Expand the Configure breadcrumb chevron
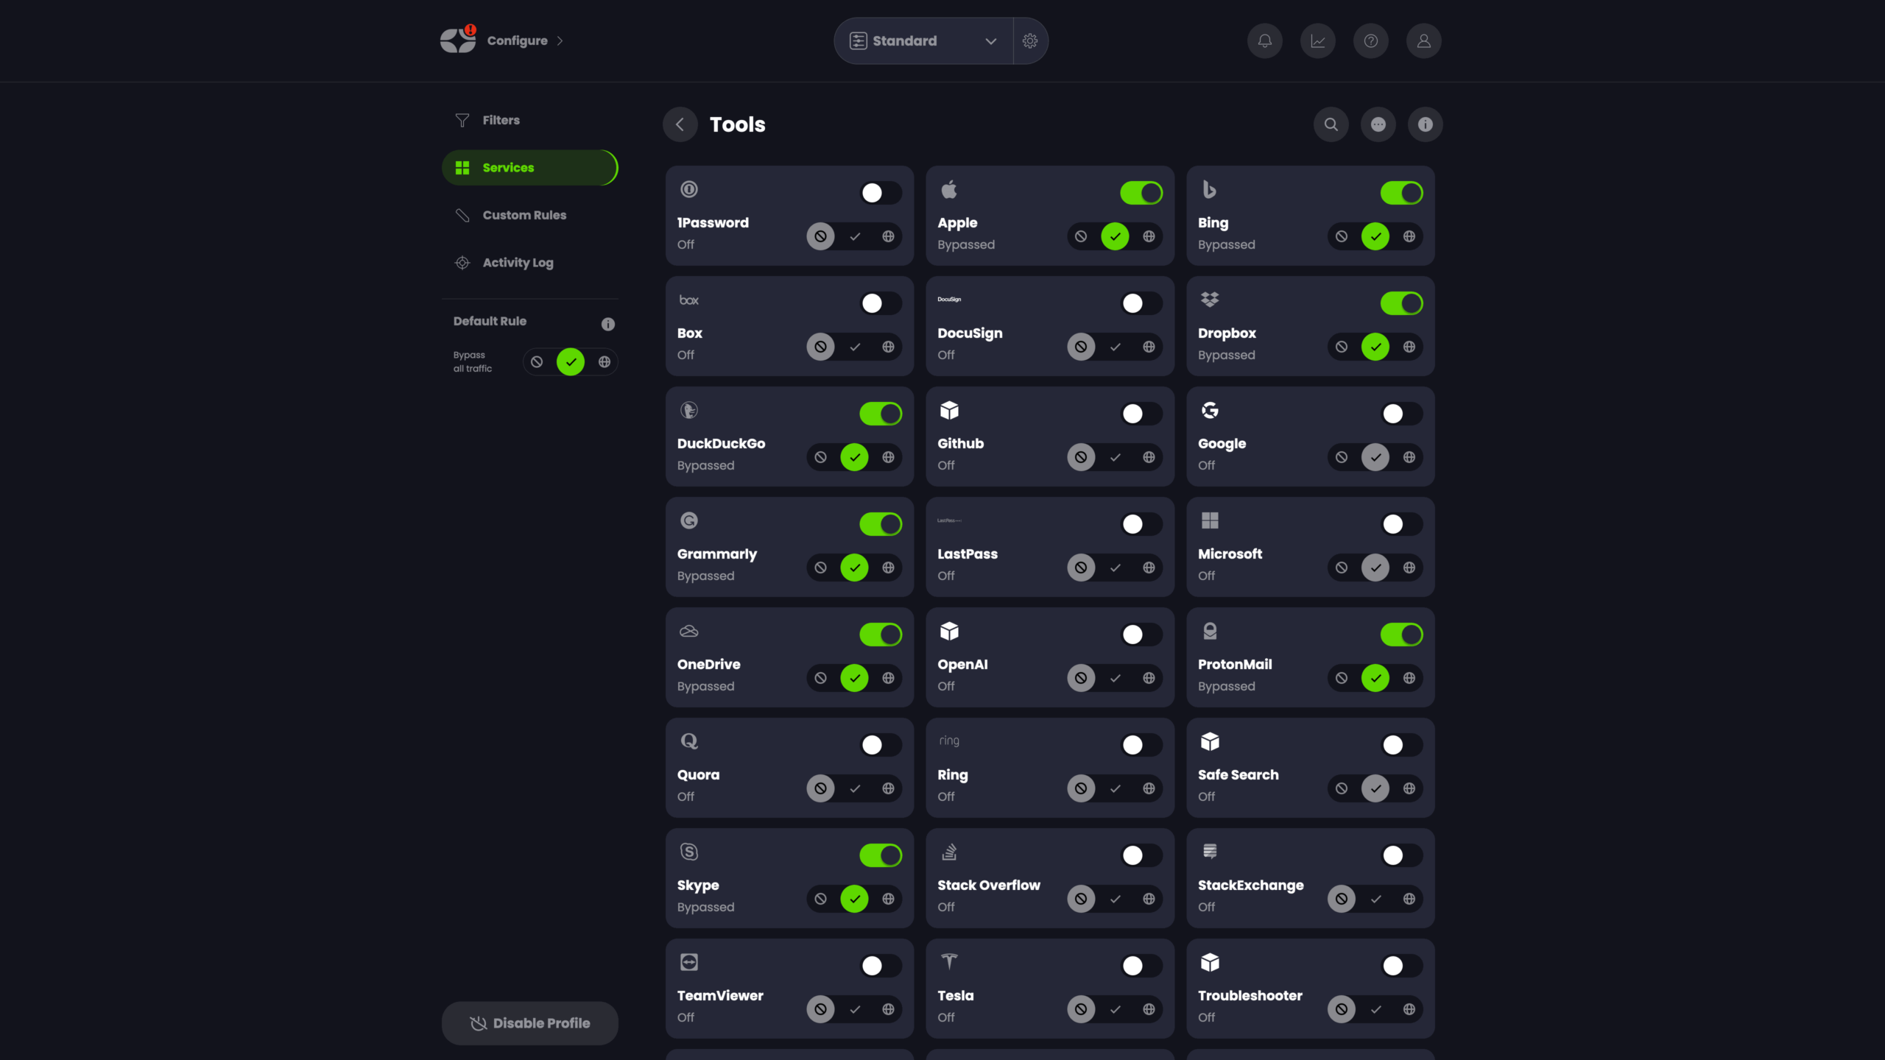This screenshot has height=1060, width=1885. [560, 40]
